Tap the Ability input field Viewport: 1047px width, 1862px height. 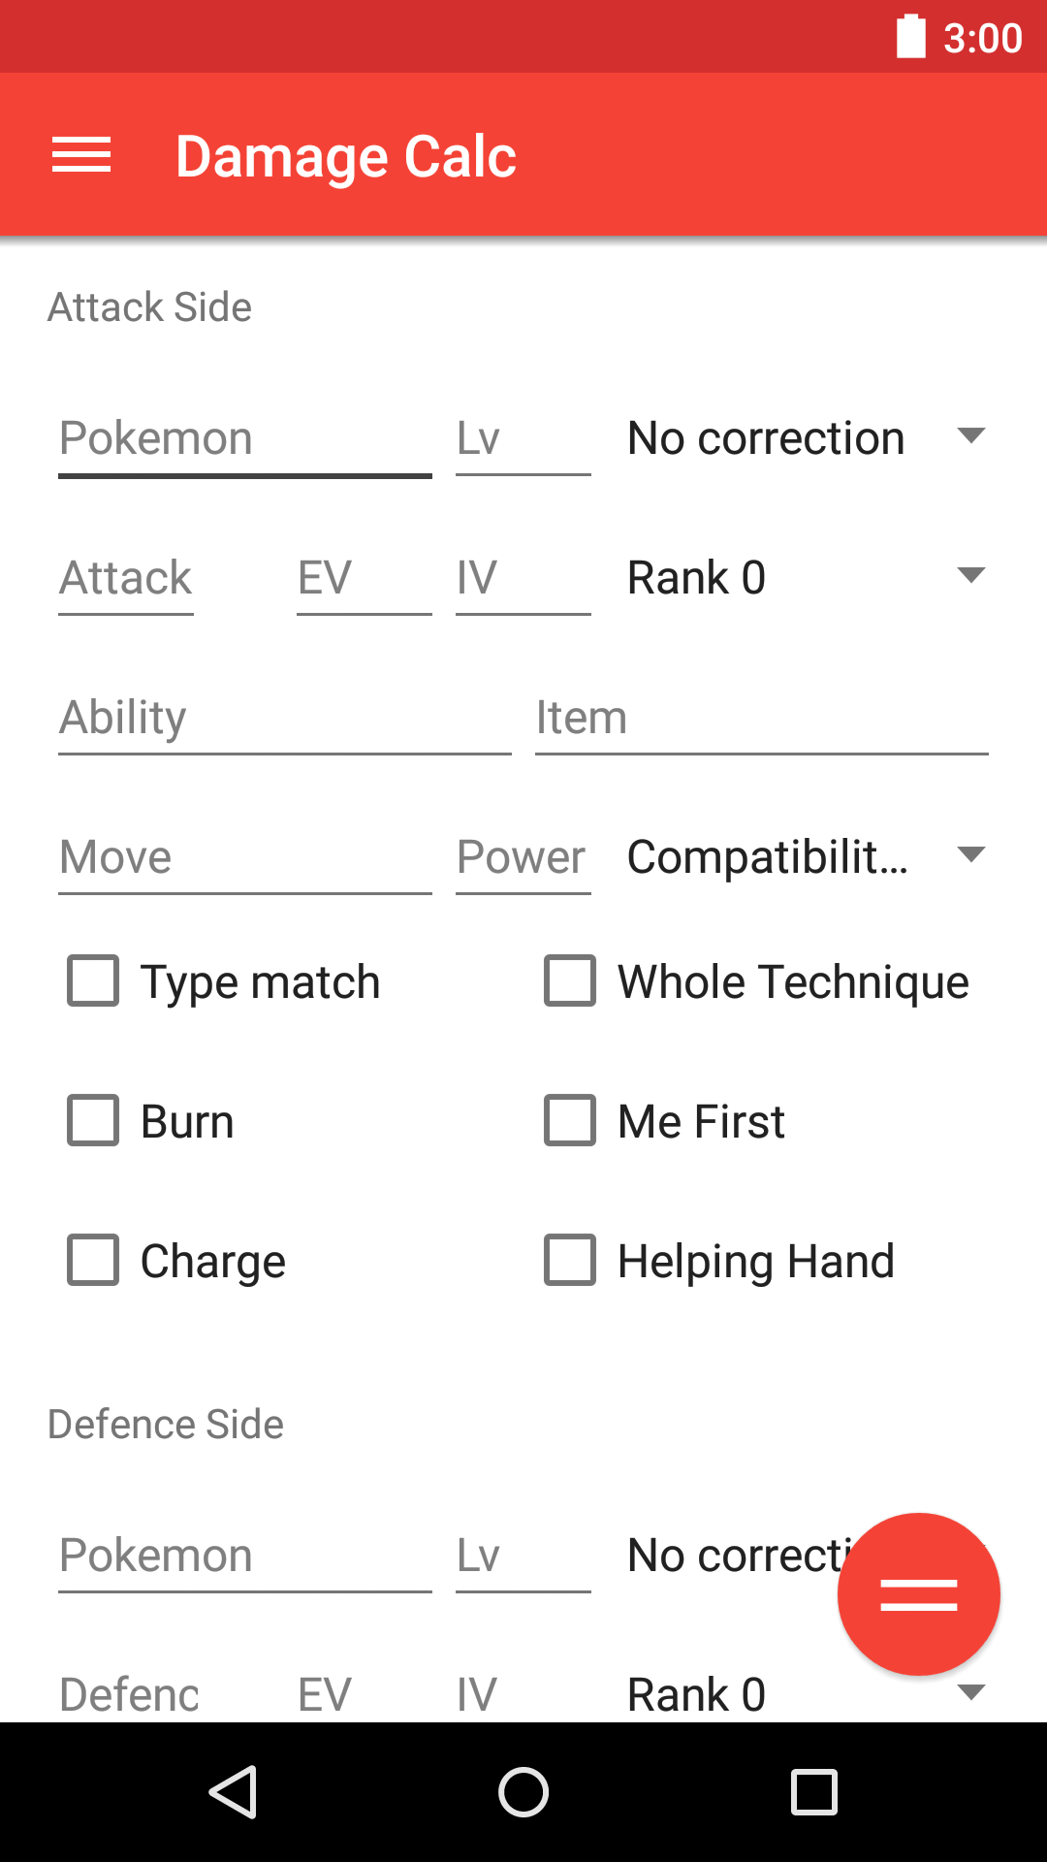click(x=284, y=718)
